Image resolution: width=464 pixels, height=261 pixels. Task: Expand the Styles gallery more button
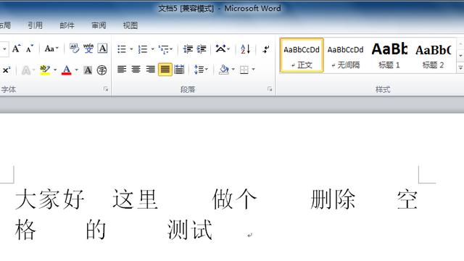click(460, 67)
